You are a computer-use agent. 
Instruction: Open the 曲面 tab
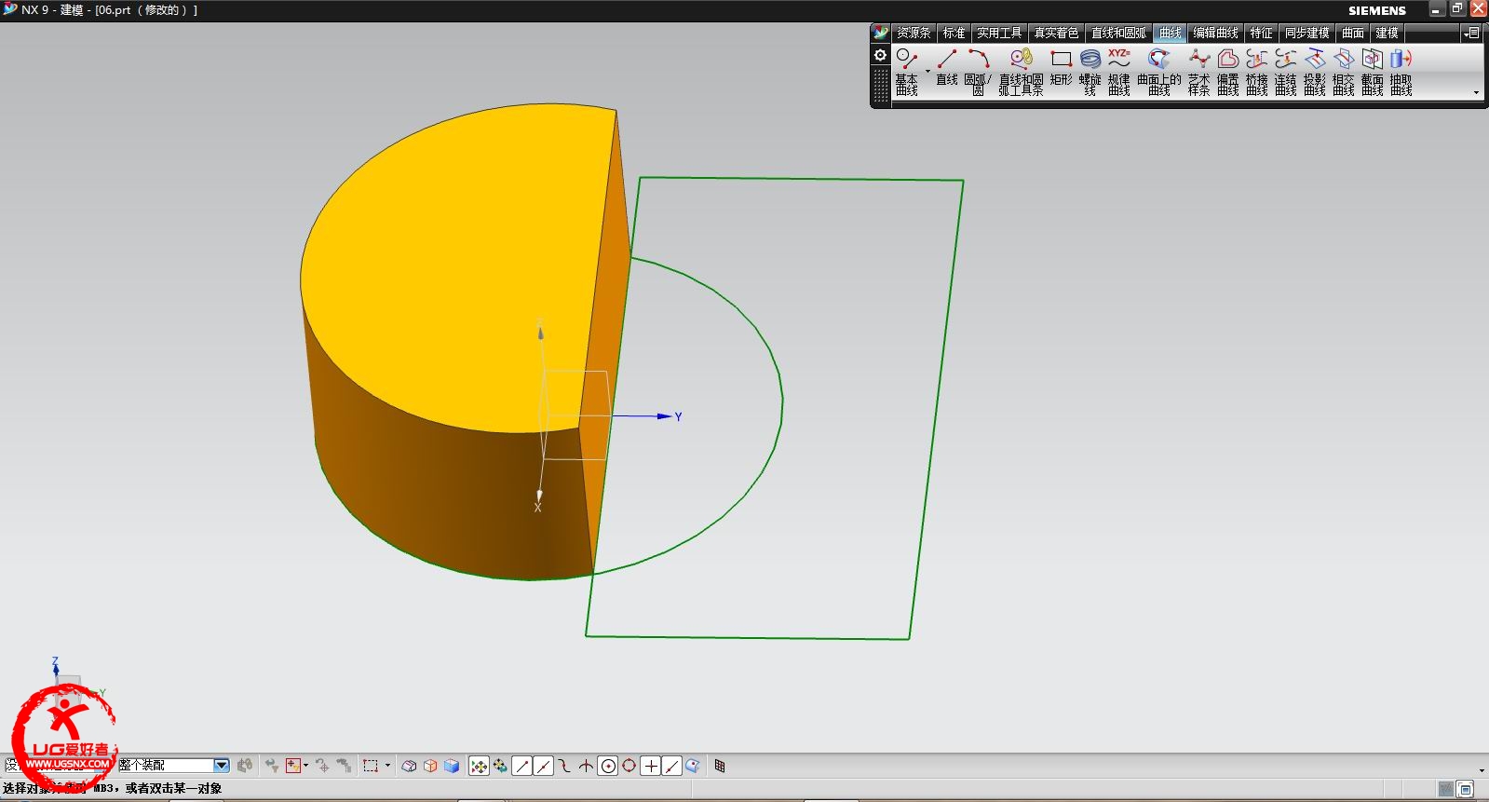click(x=1352, y=33)
